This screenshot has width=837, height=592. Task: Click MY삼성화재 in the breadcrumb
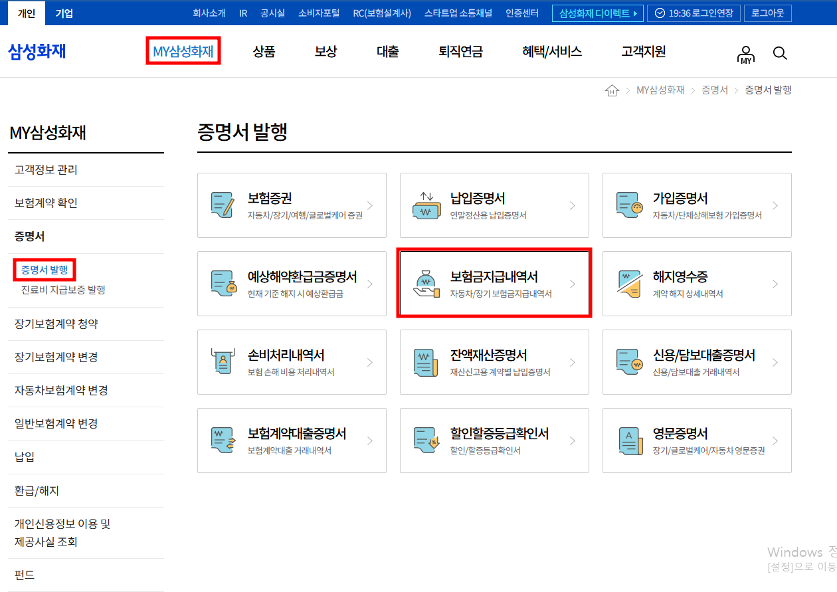pos(660,90)
